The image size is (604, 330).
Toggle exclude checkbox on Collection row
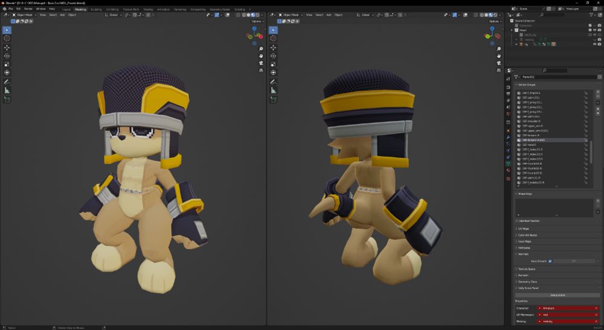[590, 25]
